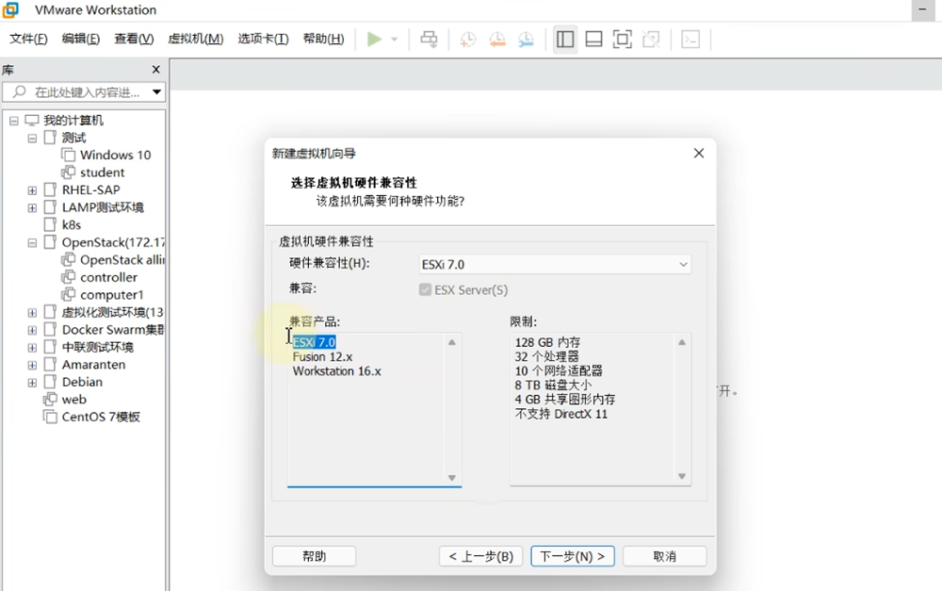Open the 编辑(E) menu

[80, 39]
